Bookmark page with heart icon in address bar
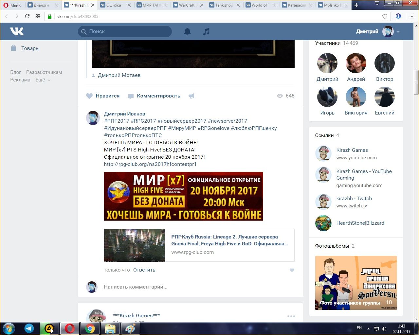The image size is (419, 335). pyautogui.click(x=385, y=16)
